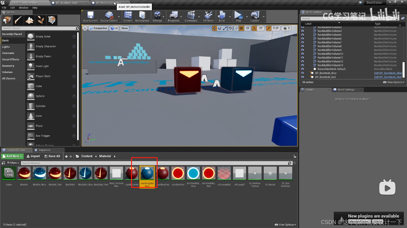Expand the Settings dropdown arrow

(x=164, y=17)
